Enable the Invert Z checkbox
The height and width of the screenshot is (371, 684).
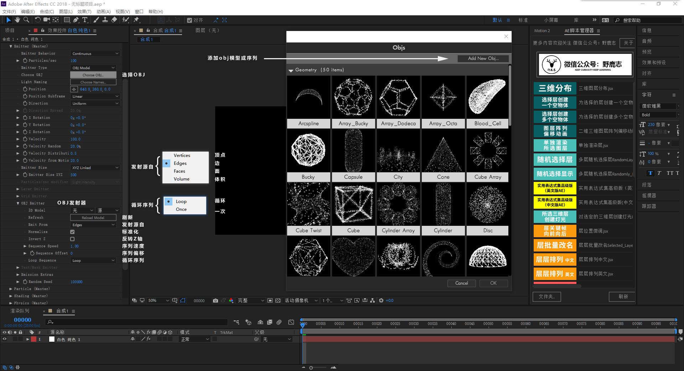coord(72,239)
